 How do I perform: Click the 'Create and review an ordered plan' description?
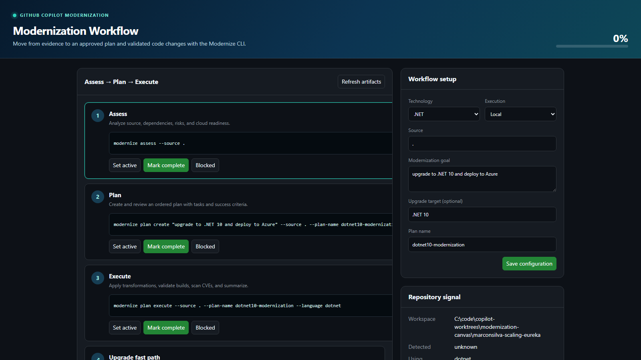[x=178, y=204]
